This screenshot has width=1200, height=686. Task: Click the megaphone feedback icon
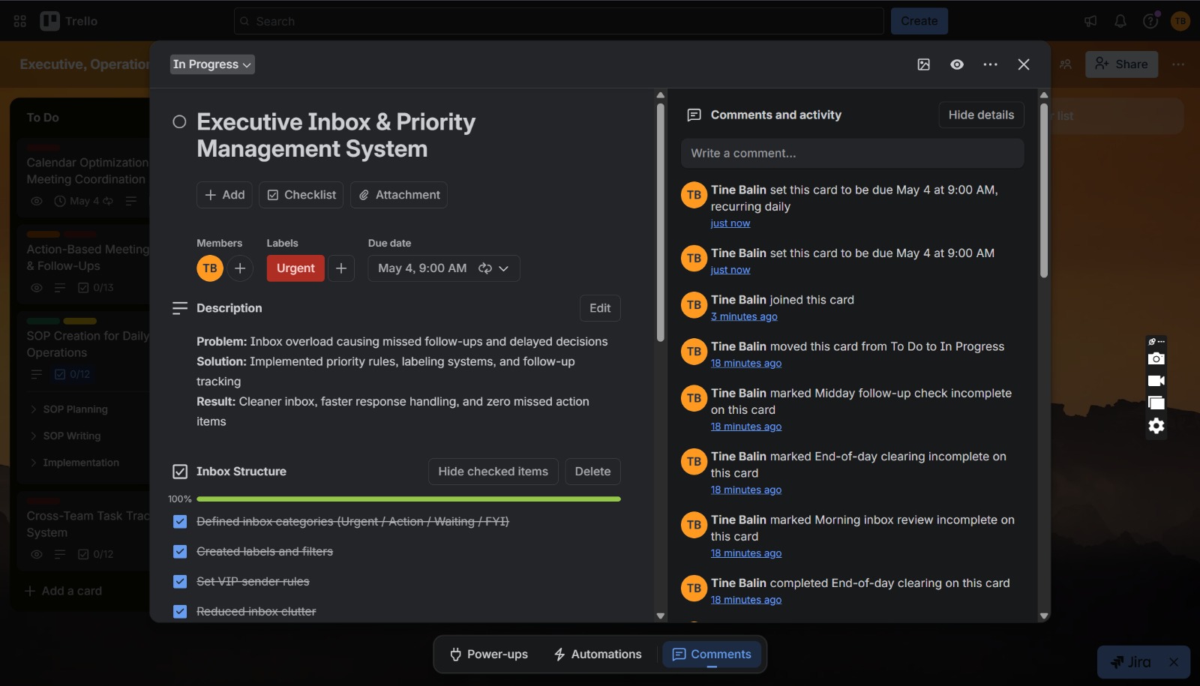click(1090, 21)
